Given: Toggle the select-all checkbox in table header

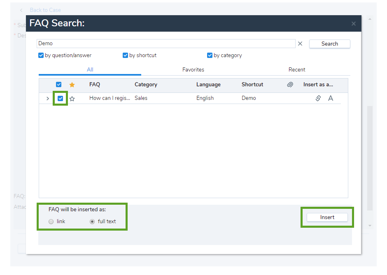Looking at the screenshot, I should pos(59,85).
